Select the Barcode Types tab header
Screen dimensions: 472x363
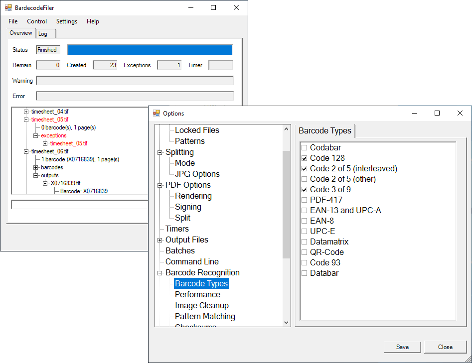tap(325, 131)
